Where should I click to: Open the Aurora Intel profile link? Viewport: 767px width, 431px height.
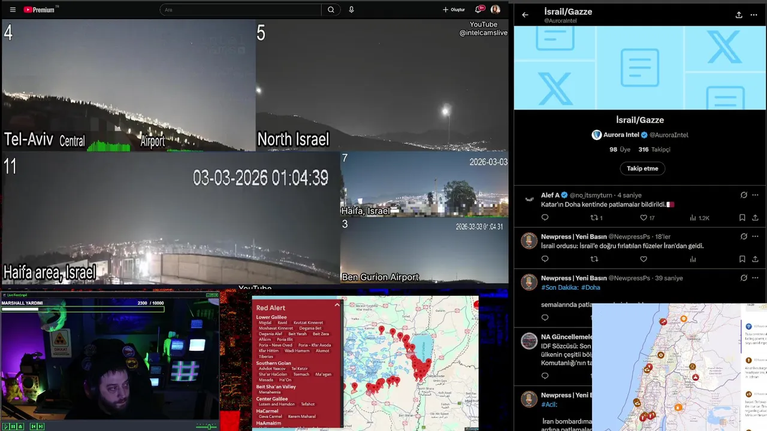(x=640, y=135)
